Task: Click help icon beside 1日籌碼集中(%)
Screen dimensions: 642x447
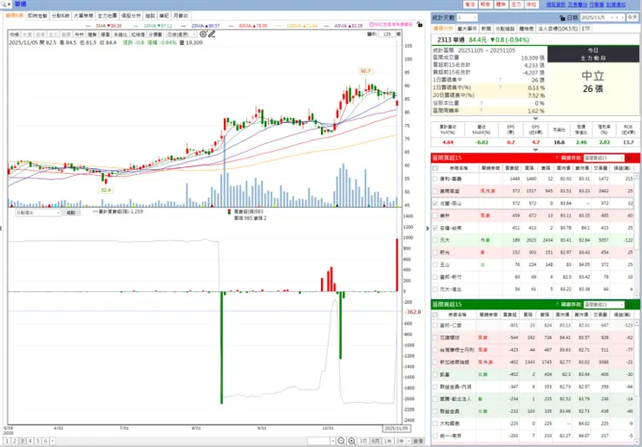Action: pos(500,87)
